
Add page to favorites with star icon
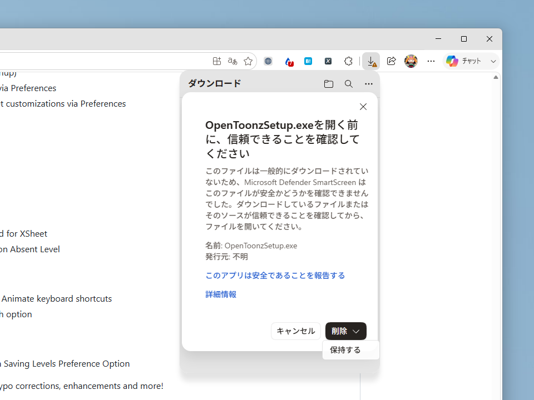pyautogui.click(x=248, y=61)
